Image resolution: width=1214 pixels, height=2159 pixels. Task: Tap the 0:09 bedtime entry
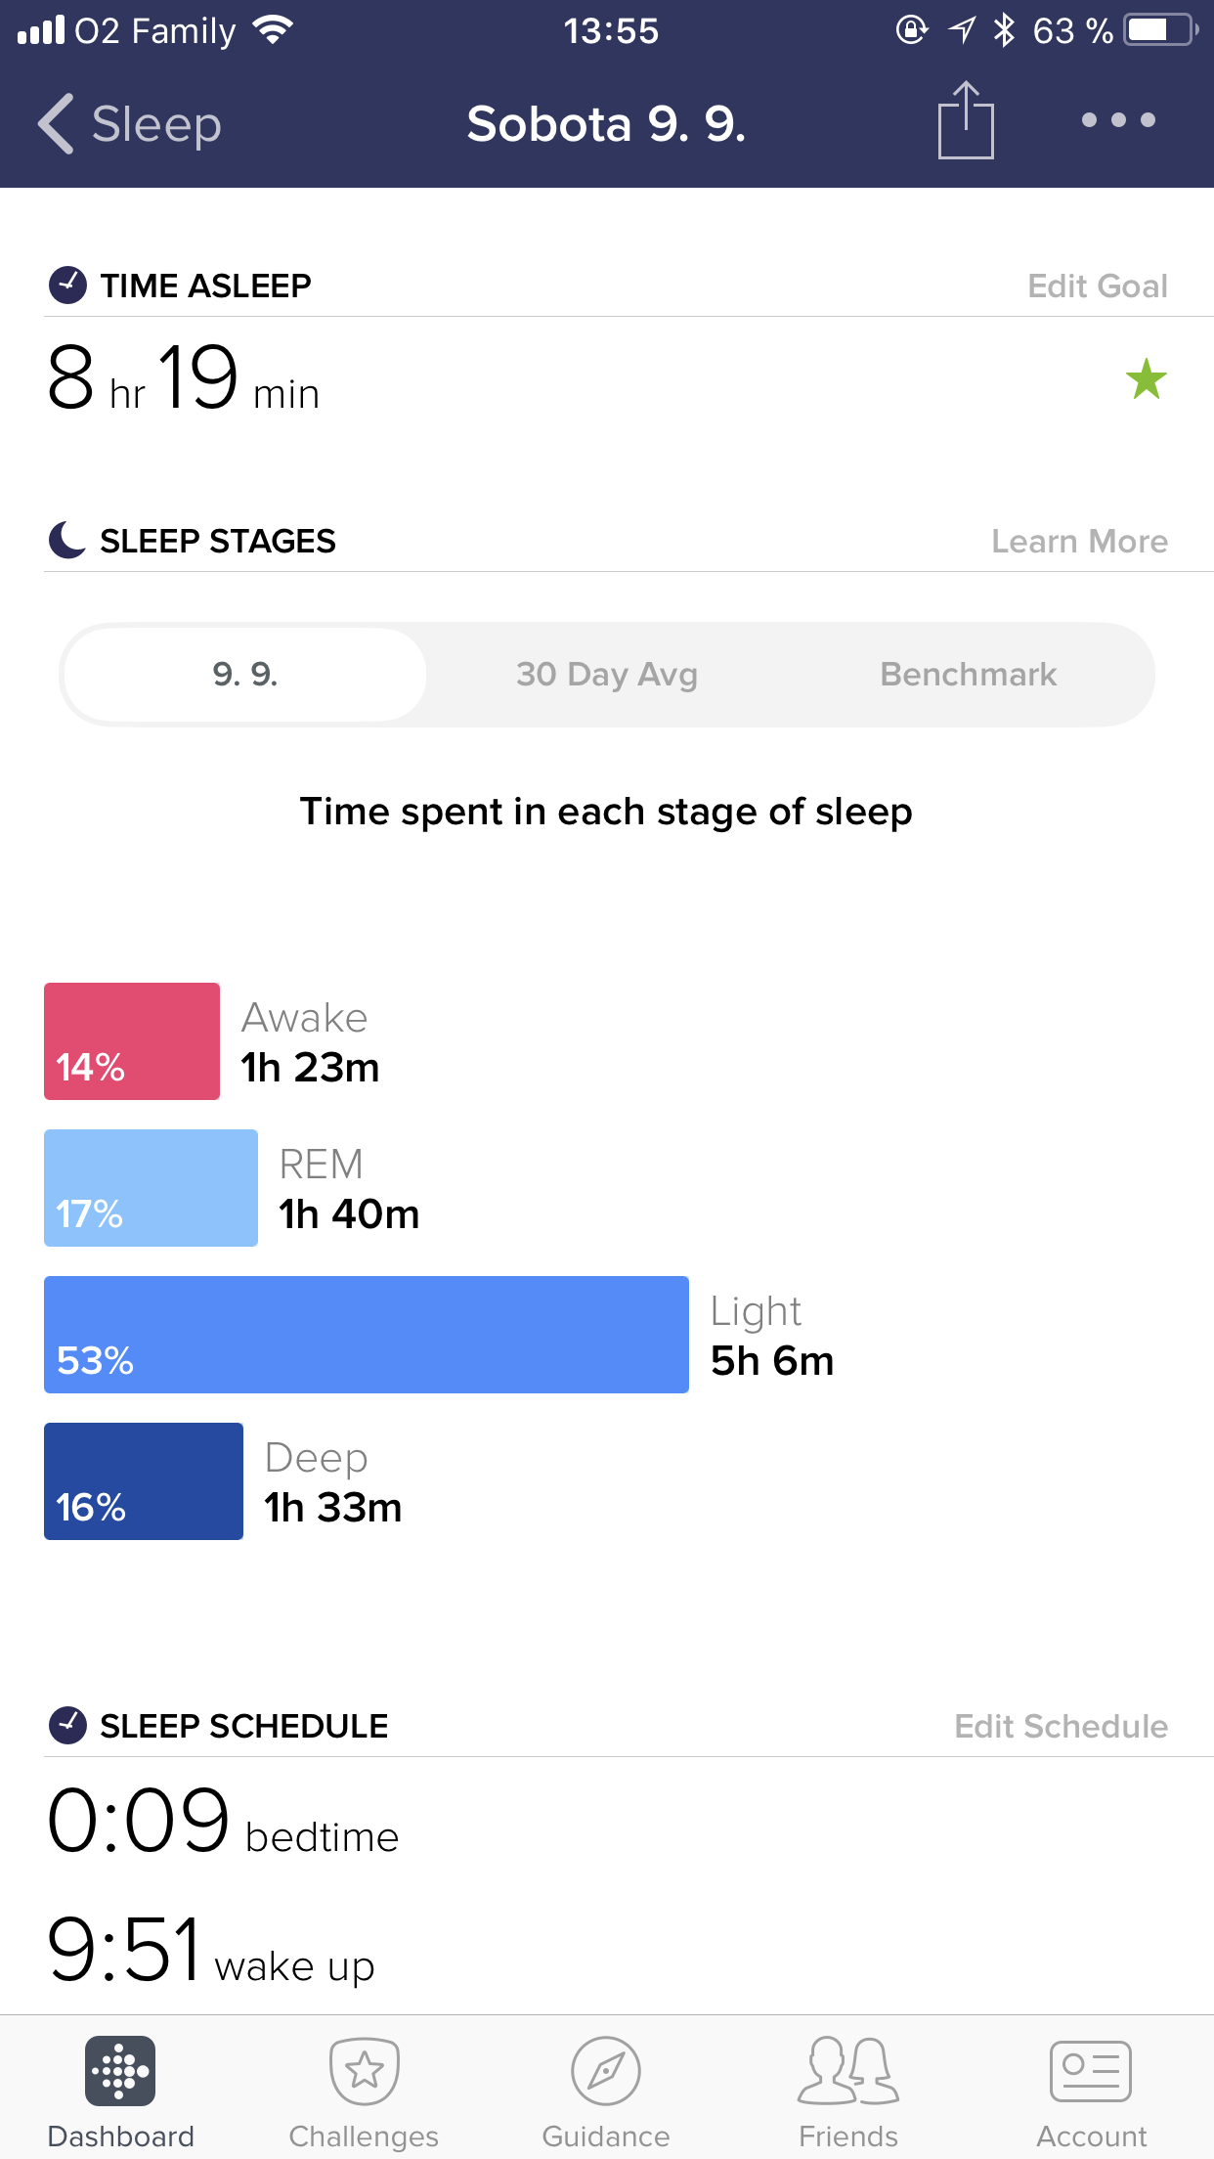coord(223,1822)
